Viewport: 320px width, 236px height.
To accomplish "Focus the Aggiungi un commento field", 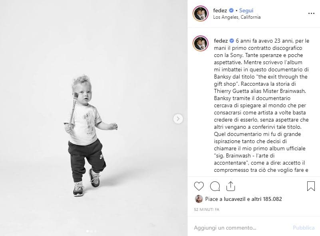I will pos(240,228).
